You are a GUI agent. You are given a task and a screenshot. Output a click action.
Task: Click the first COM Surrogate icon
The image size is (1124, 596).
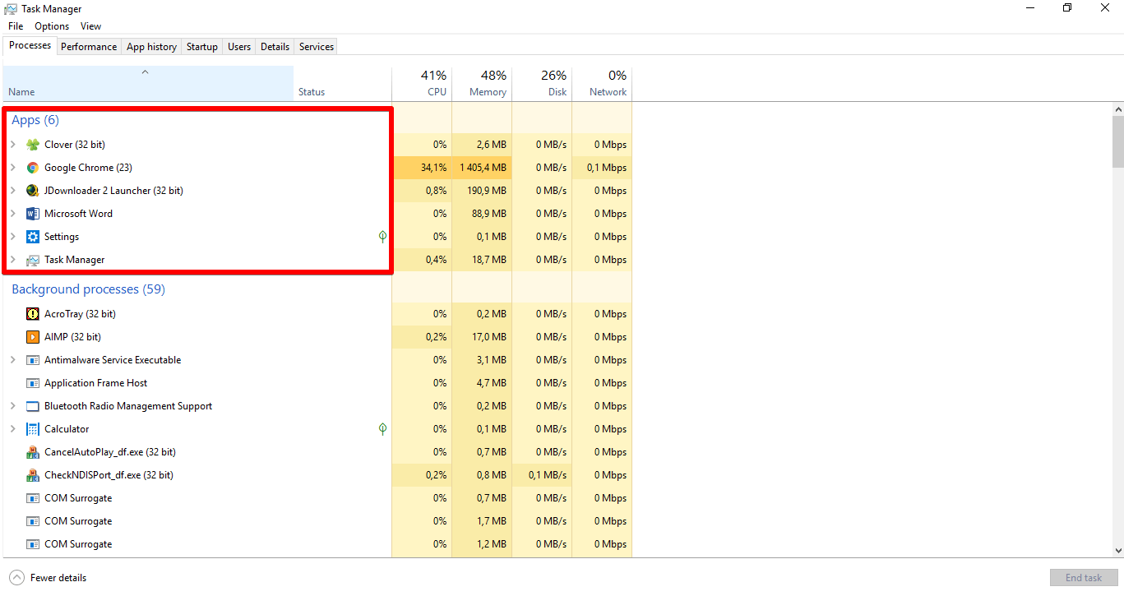click(x=33, y=497)
